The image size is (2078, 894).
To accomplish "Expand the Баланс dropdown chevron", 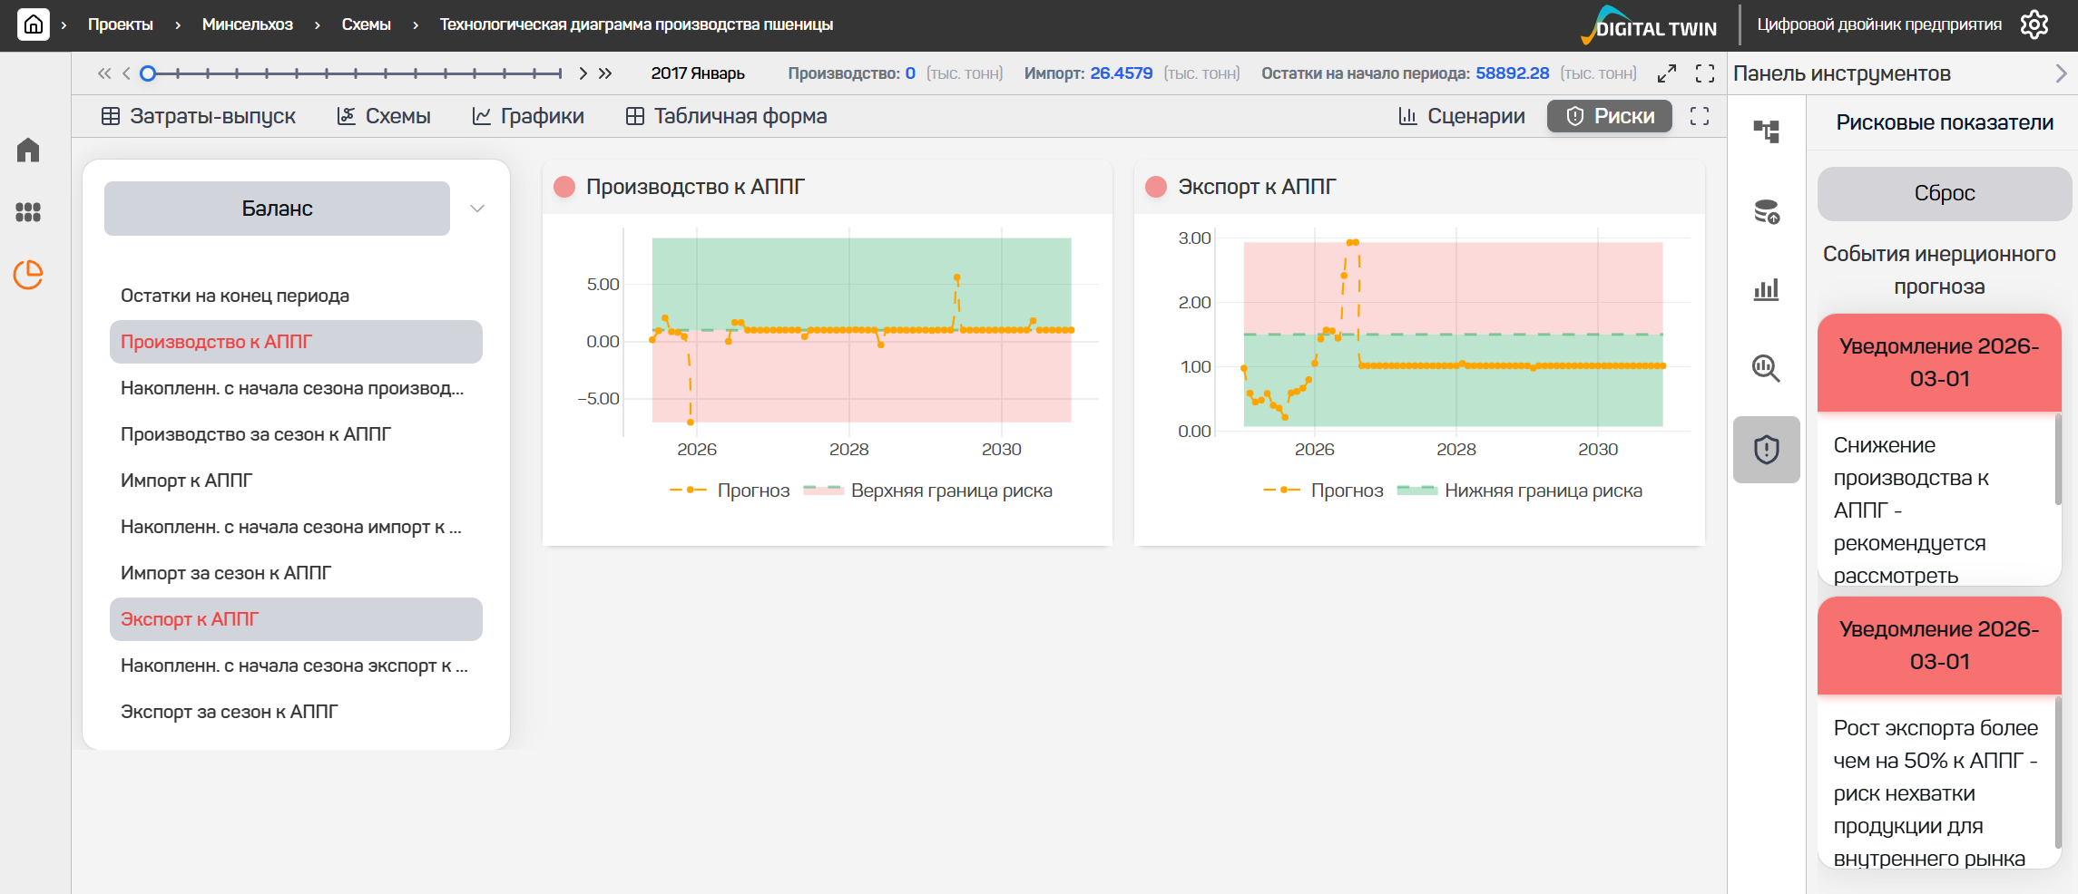I will pyautogui.click(x=477, y=209).
